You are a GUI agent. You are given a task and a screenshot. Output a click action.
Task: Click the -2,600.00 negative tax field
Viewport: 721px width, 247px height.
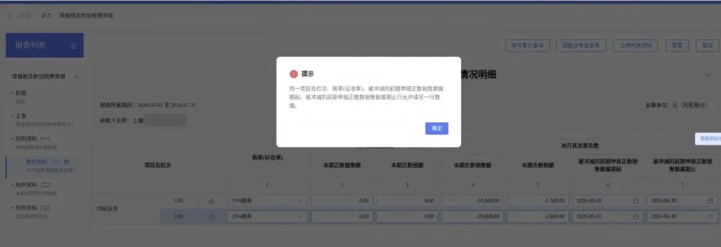click(539, 217)
